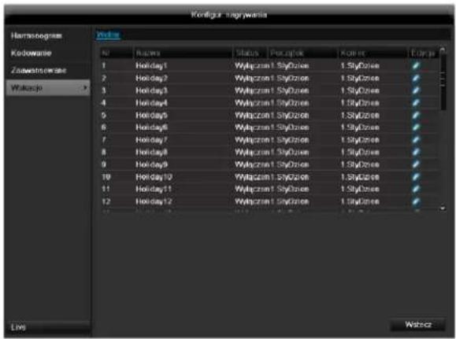The image size is (456, 339).
Task: Edit the Holiday9 entry pencil icon
Action: click(416, 164)
